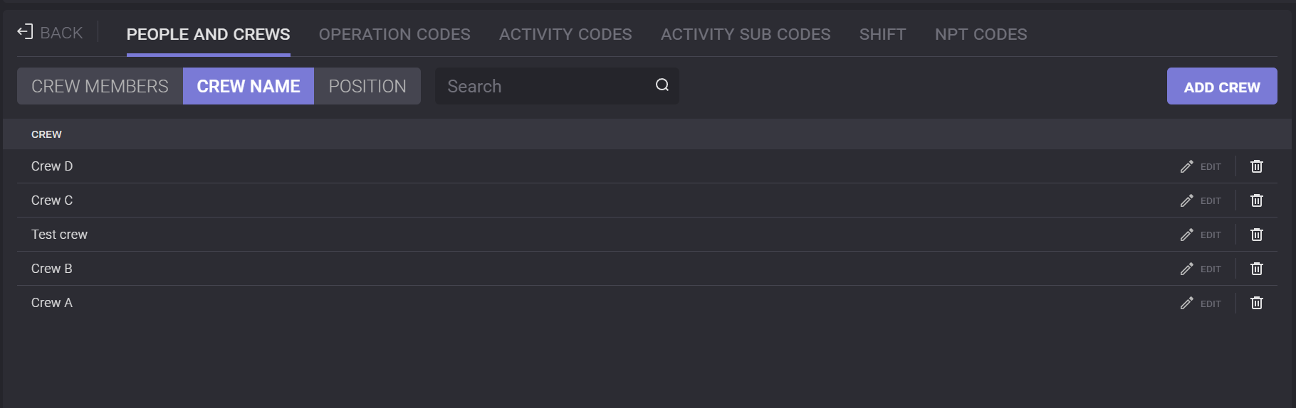Open the NPT Codes tab
Viewport: 1296px width, 408px height.
pyautogui.click(x=981, y=34)
